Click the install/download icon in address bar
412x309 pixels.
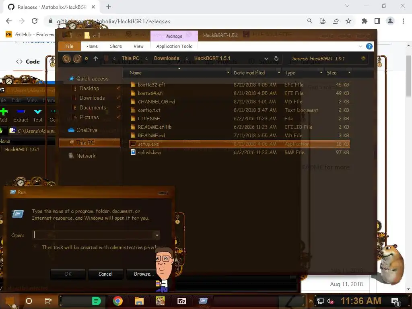coord(323,21)
